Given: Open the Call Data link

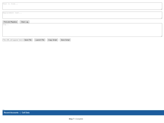Looking at the screenshot, I should pos(26,113).
